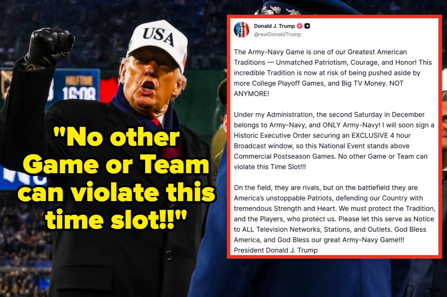Click the yellow "No other Game or Team" caption
The image size is (447, 297).
pos(117,179)
